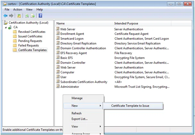The image size is (195, 135).
Task: Open the Help menu
Action: point(39,10)
